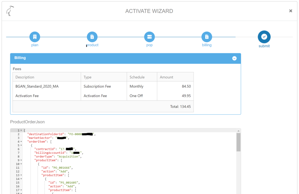Collapse the Billing panel with its chevron
The width and height of the screenshot is (299, 194).
[234, 58]
